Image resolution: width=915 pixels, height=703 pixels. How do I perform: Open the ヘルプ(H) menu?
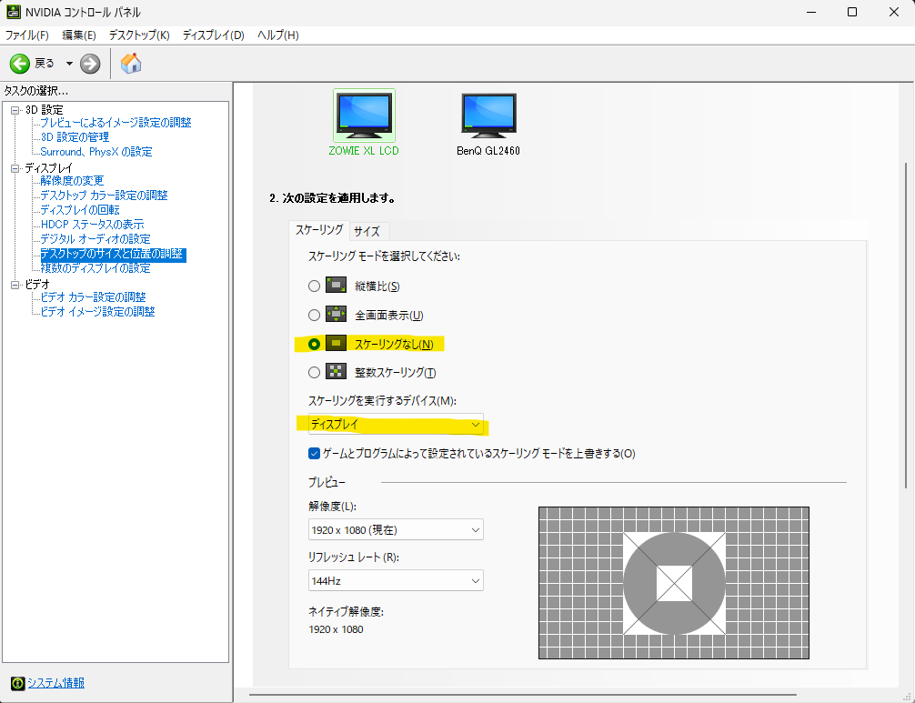pyautogui.click(x=277, y=35)
